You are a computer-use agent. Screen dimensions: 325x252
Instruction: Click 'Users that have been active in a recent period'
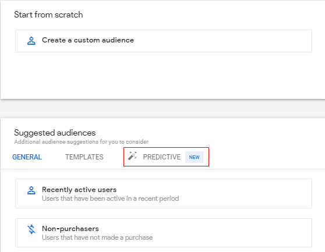point(111,198)
